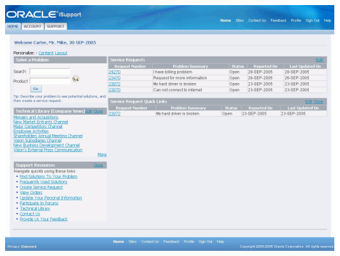Screen dimensions: 340x256
Task: Click Sites in the footer navigation
Action: click(133, 241)
